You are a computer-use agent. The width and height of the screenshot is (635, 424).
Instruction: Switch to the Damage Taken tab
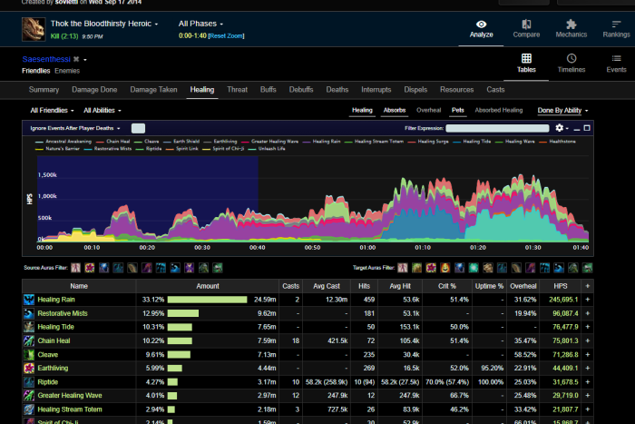click(153, 90)
